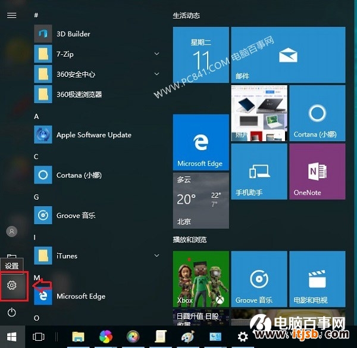
Task: Expand the 360安全中心 folder
Action: point(156,74)
